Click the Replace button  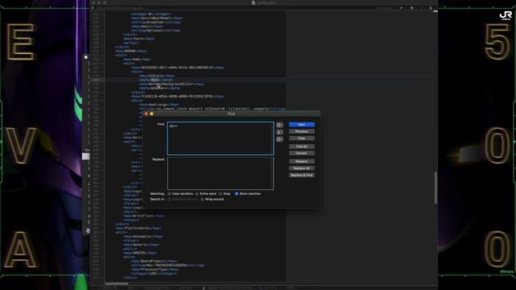point(302,161)
